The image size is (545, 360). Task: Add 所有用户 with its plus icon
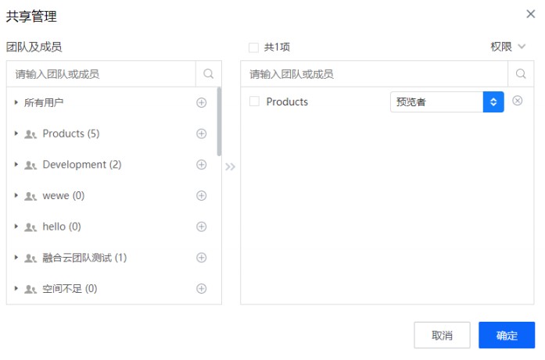point(201,102)
